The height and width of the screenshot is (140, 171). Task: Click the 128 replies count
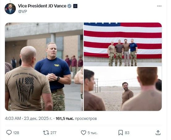click(x=16, y=133)
